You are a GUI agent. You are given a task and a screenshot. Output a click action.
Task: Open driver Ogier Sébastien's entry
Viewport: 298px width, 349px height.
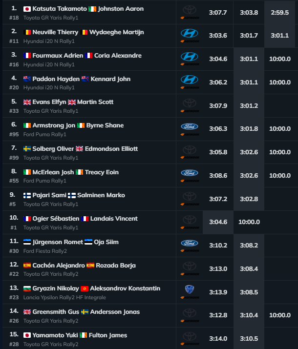click(56, 219)
